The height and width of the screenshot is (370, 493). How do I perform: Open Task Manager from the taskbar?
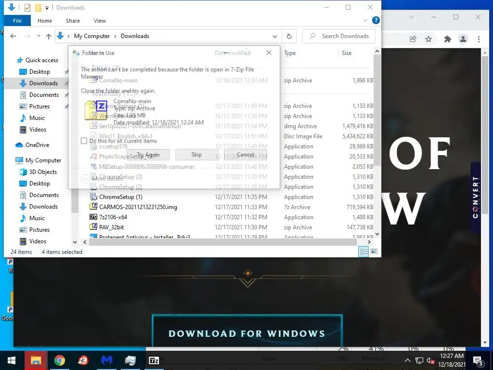click(130, 360)
